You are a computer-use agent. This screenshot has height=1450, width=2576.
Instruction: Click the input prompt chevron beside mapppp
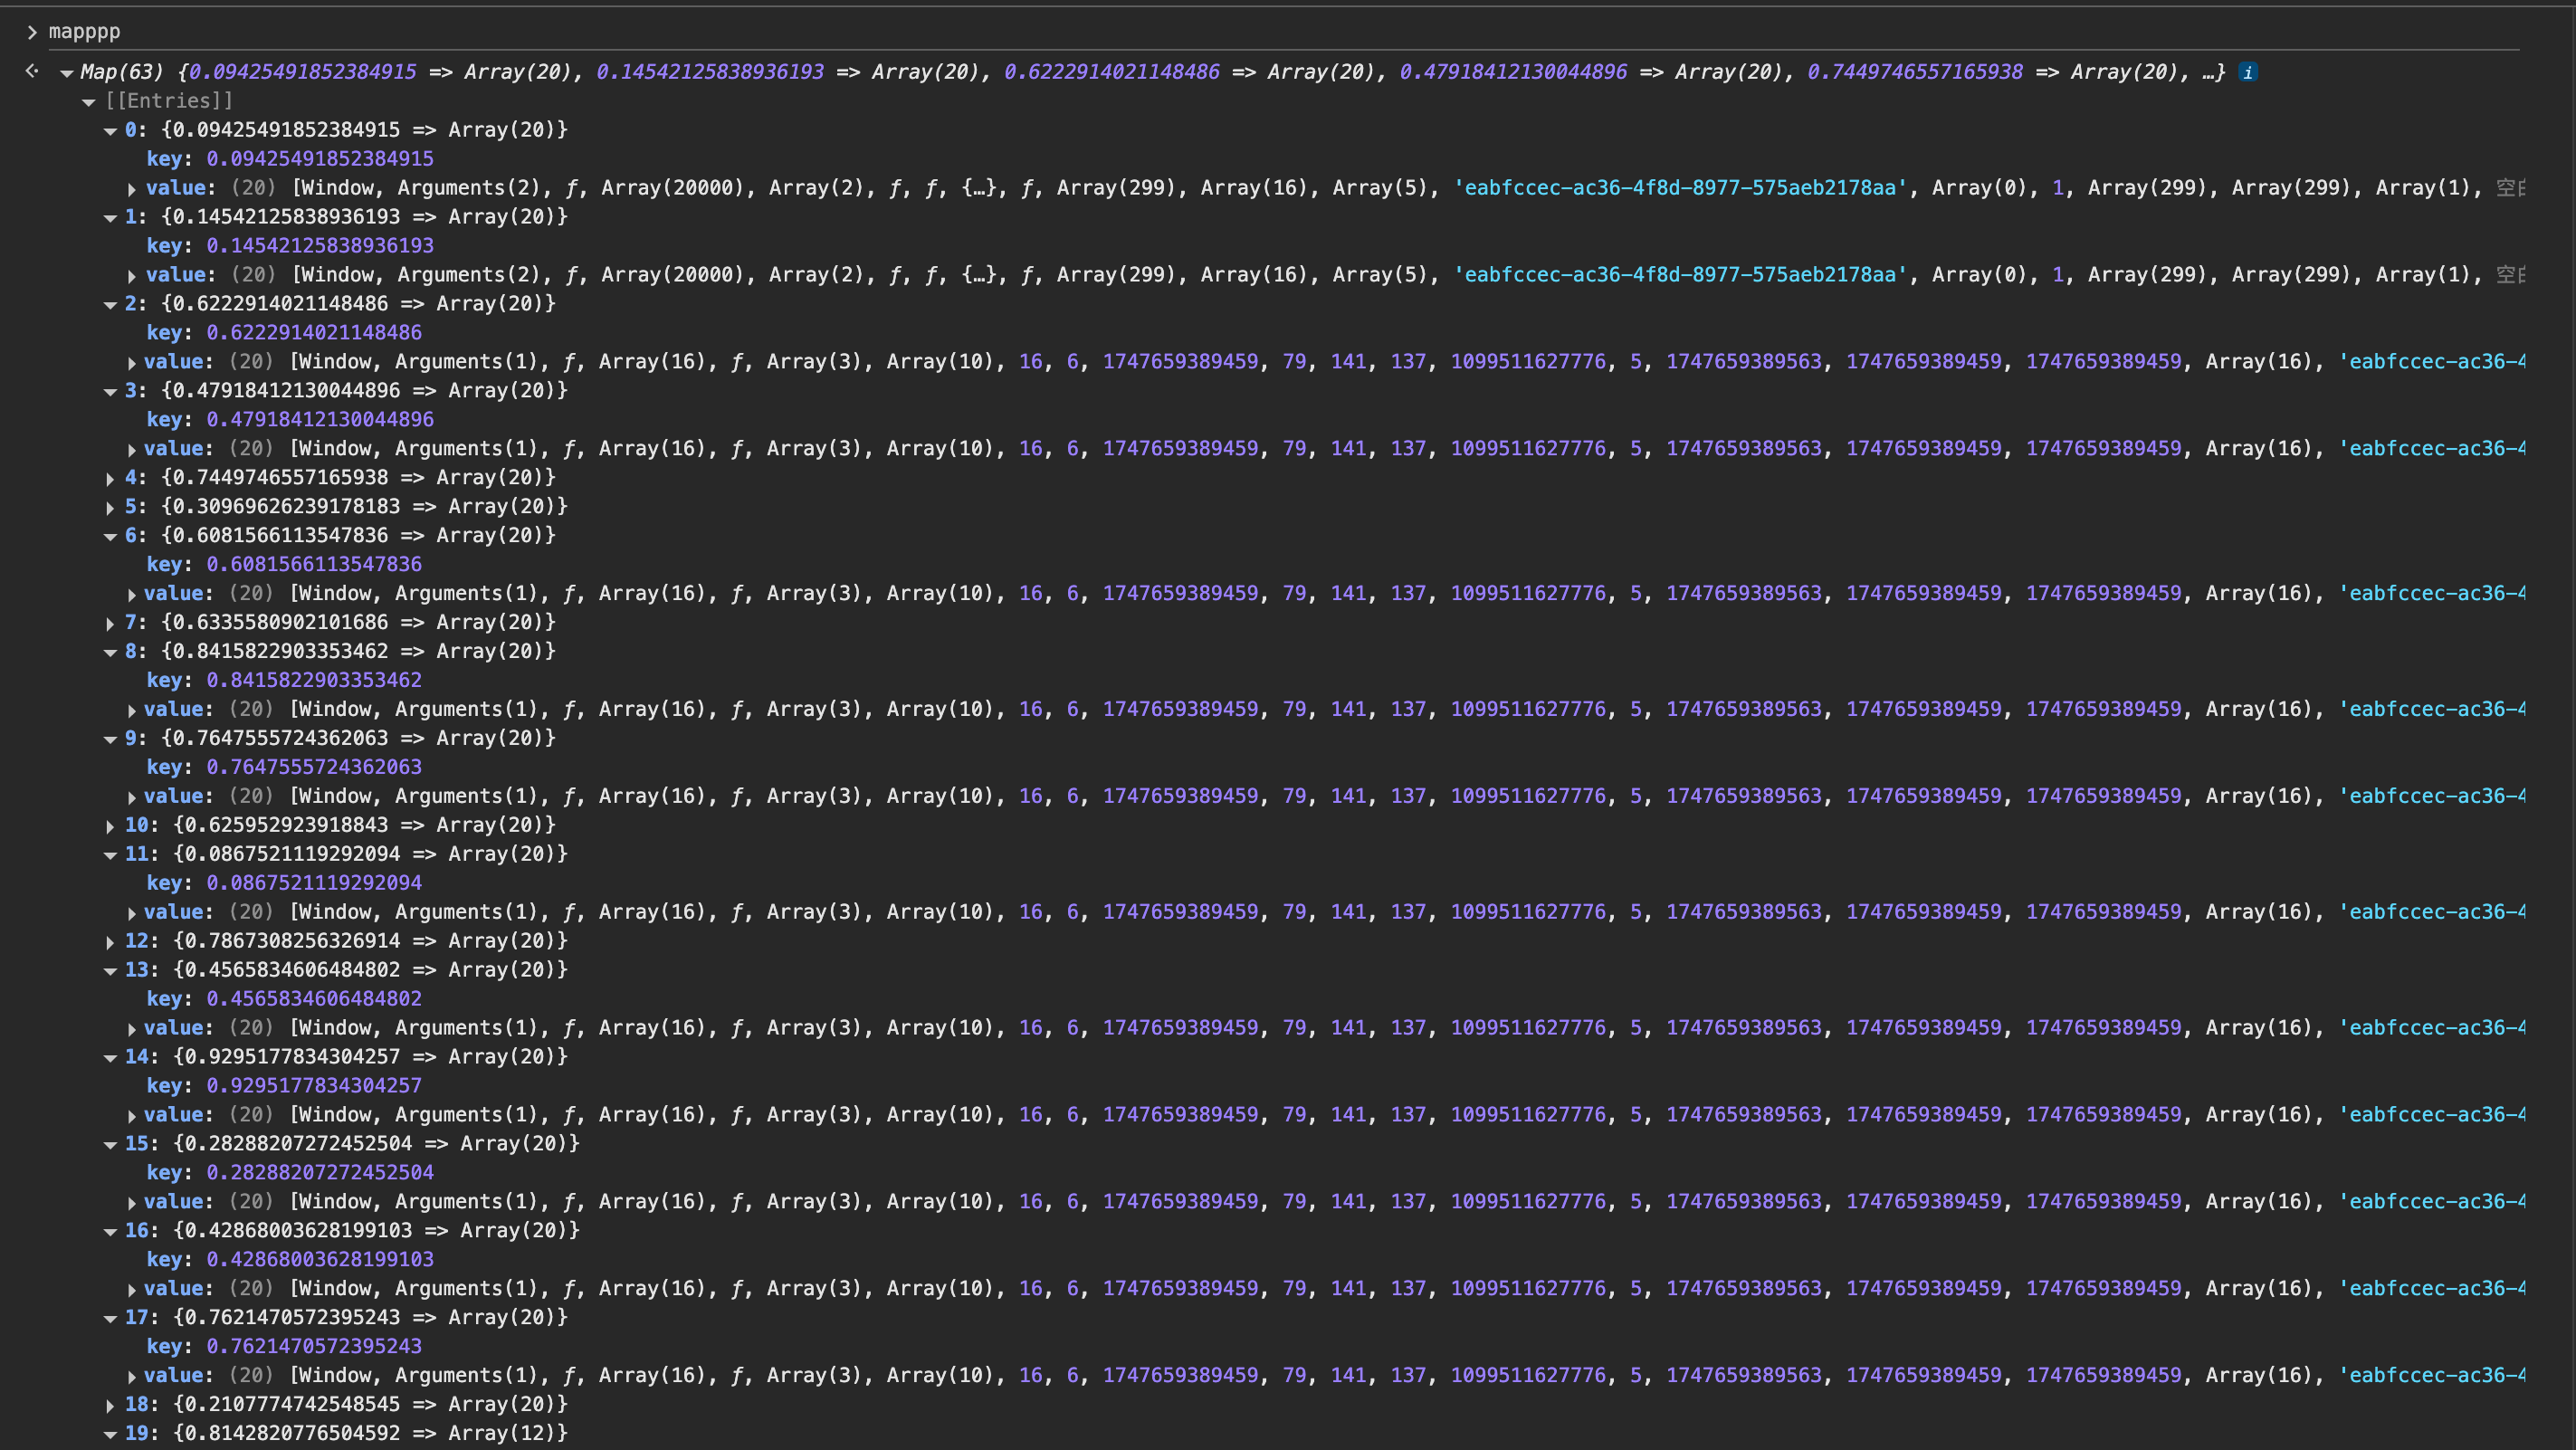(32, 32)
